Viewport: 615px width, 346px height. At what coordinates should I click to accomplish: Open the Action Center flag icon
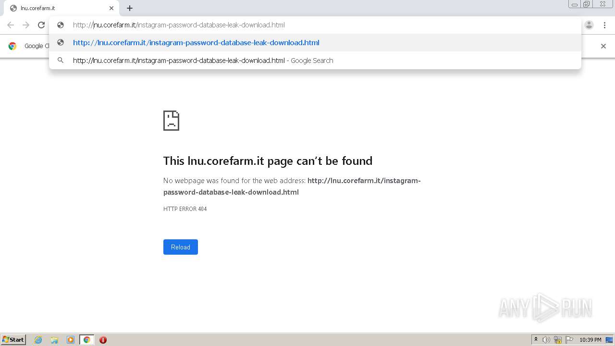pos(569,340)
